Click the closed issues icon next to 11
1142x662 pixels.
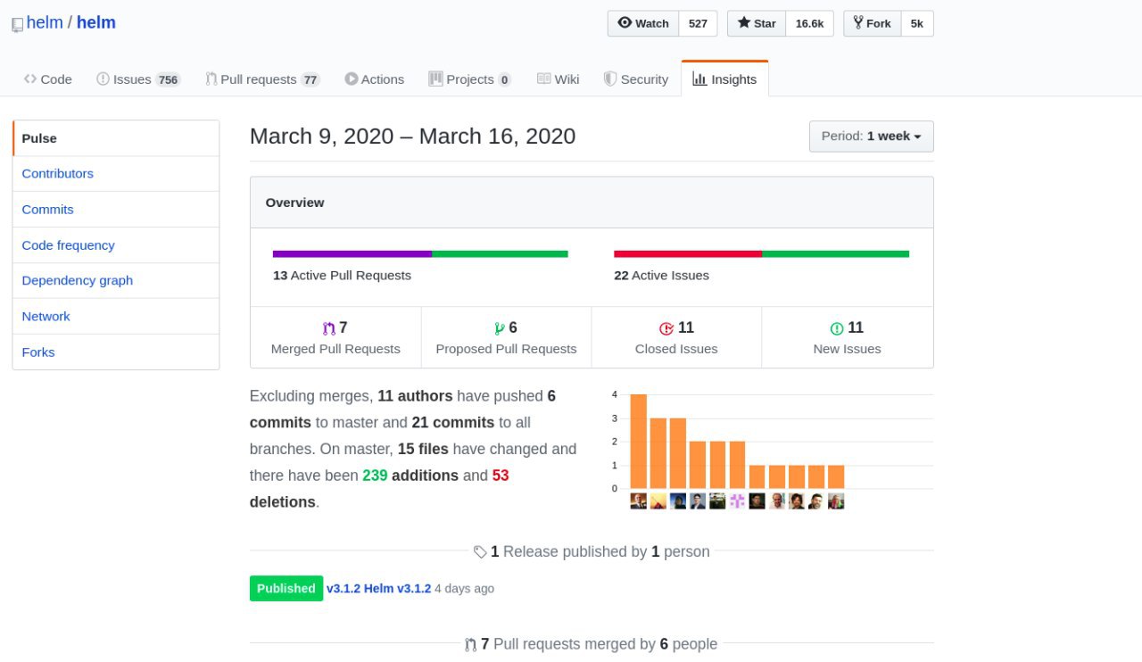click(x=666, y=328)
